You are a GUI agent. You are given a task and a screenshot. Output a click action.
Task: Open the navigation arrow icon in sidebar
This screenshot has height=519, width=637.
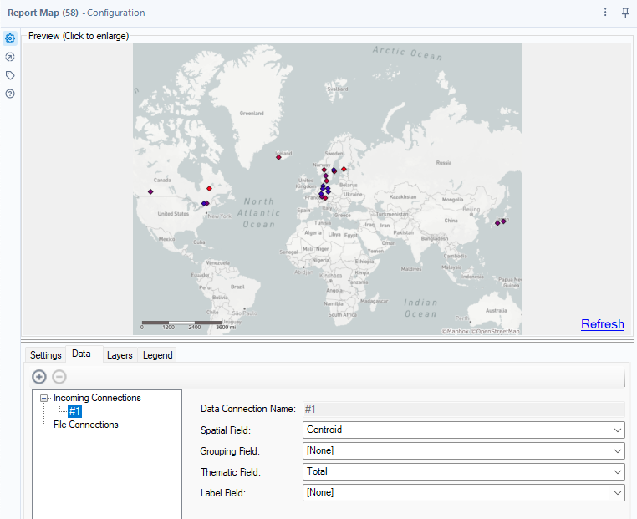point(10,57)
